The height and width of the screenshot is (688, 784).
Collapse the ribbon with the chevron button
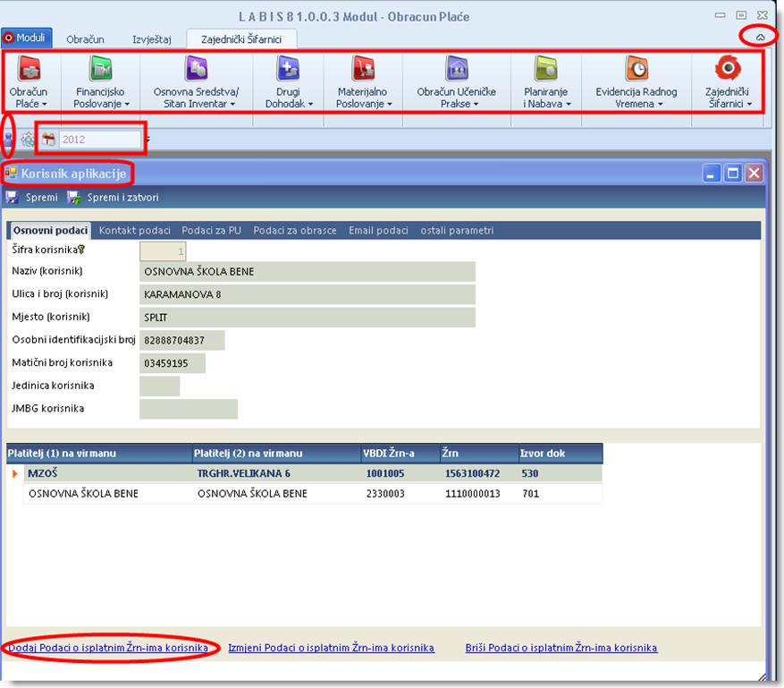760,37
